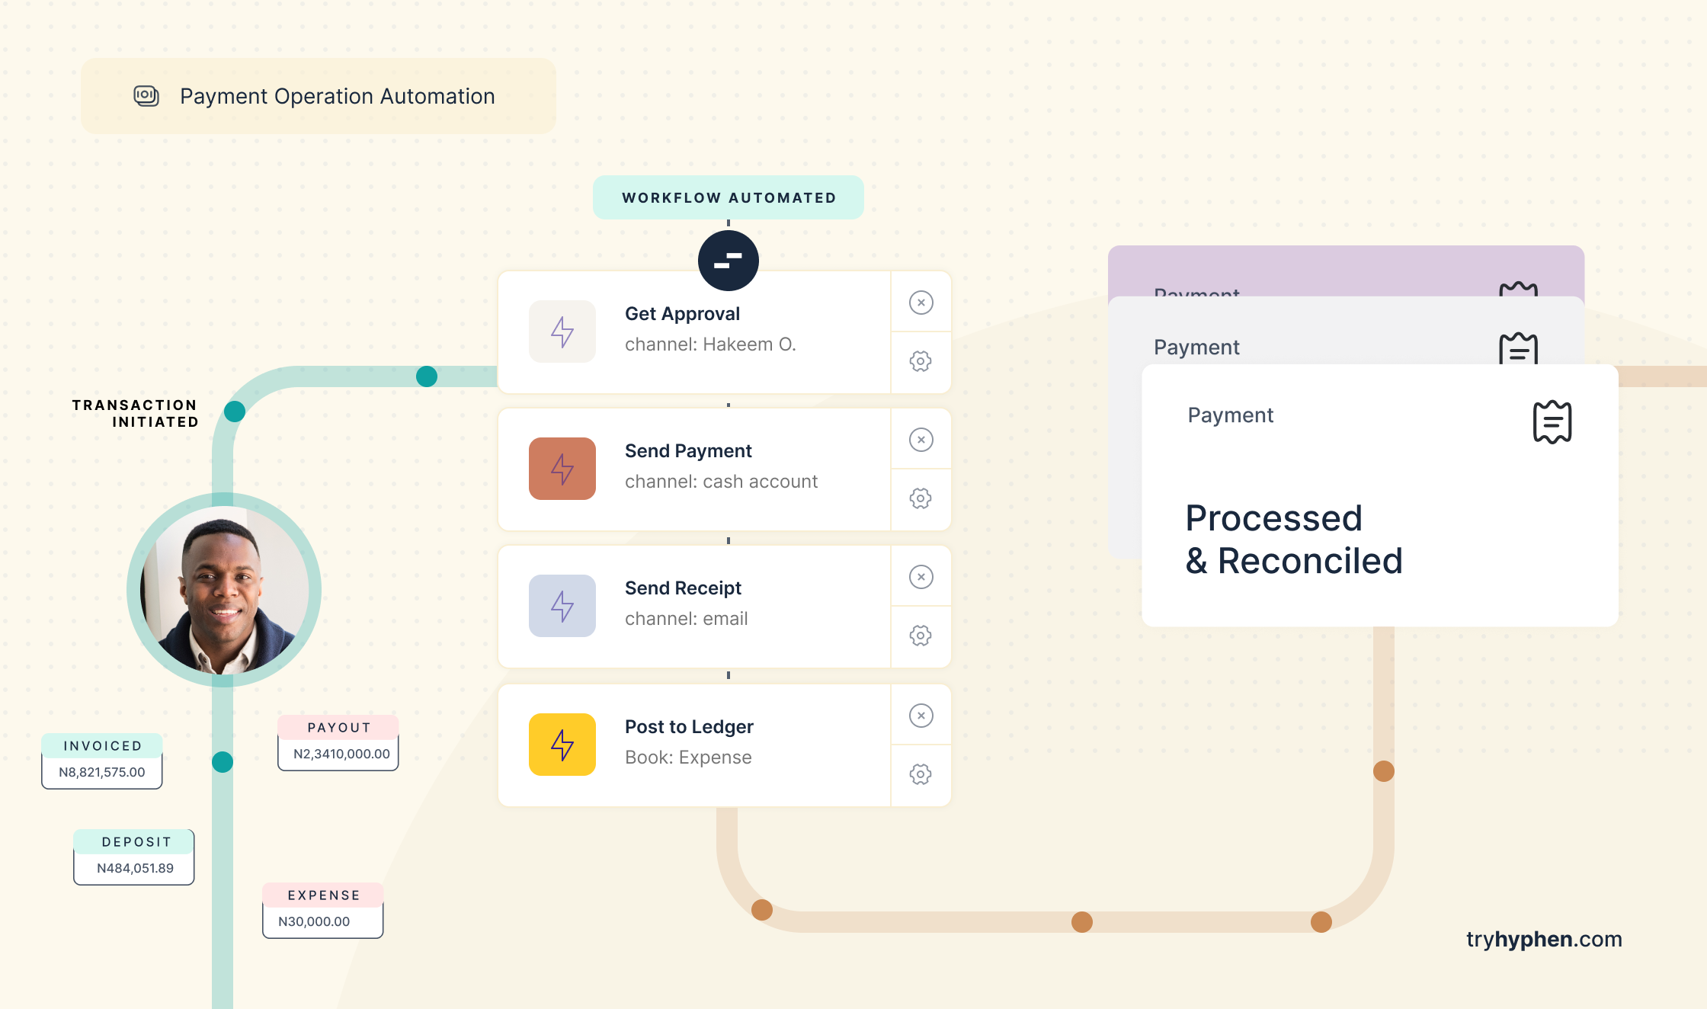Open the Payment Operation Automation tab
Image resolution: width=1707 pixels, height=1009 pixels.
pos(319,96)
